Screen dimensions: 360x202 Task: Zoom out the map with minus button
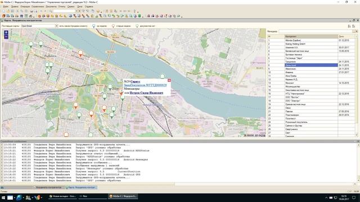coord(6,37)
